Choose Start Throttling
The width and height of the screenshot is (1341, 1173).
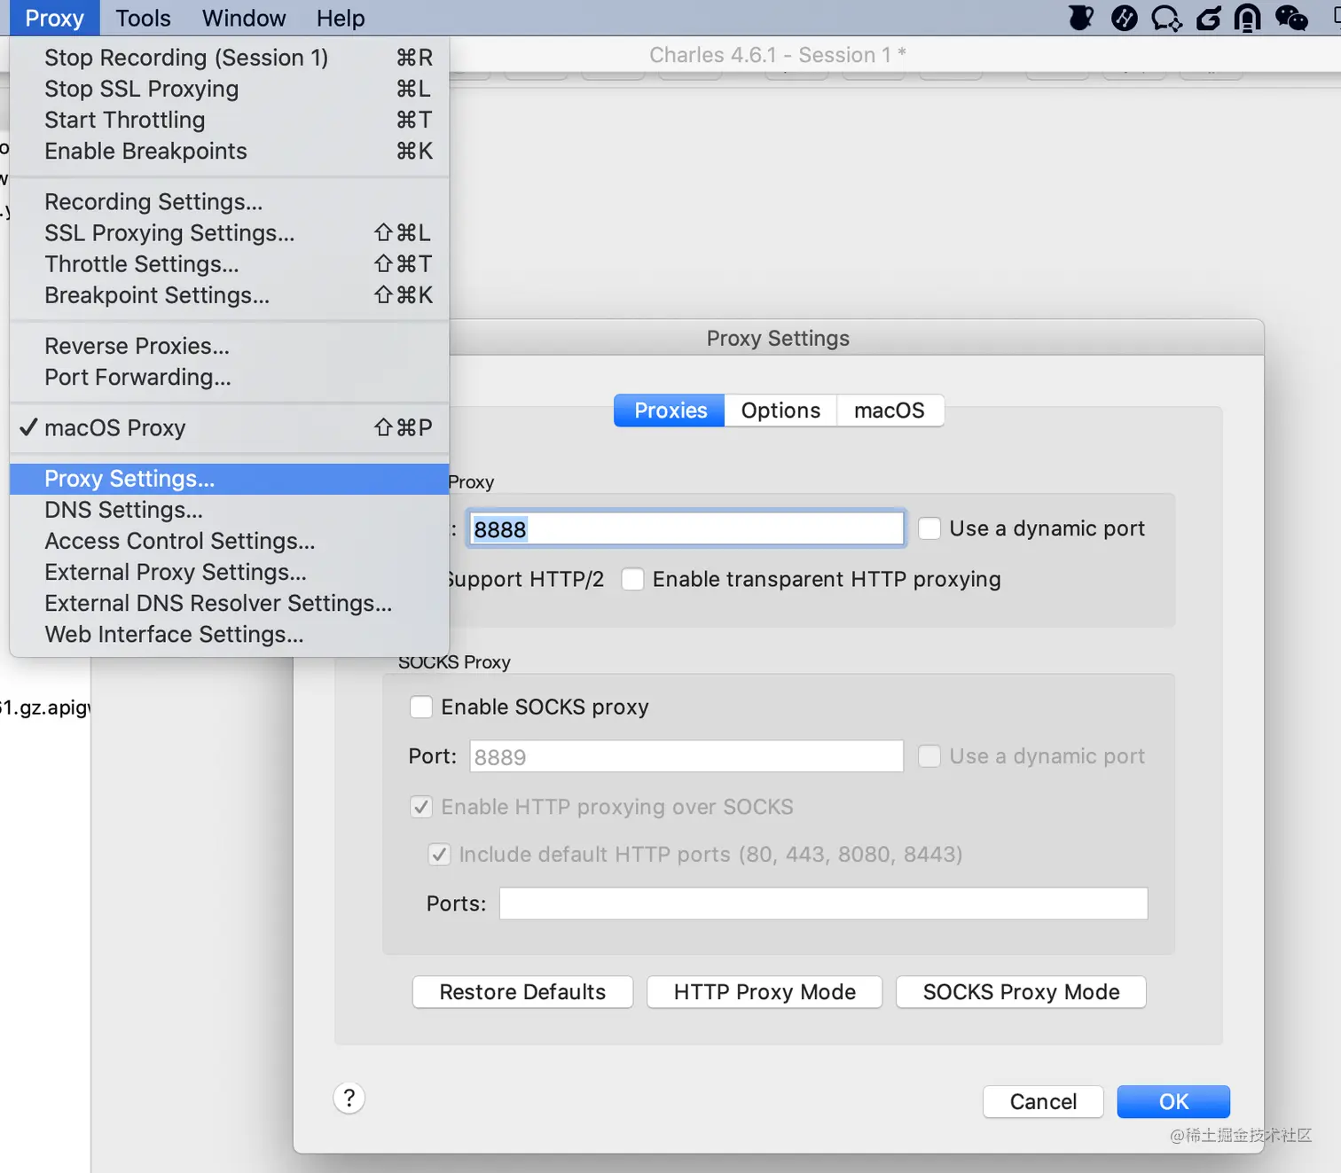[x=230, y=120]
